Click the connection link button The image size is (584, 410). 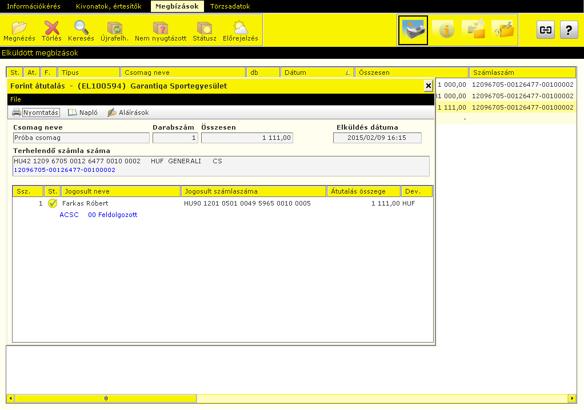coord(546,30)
